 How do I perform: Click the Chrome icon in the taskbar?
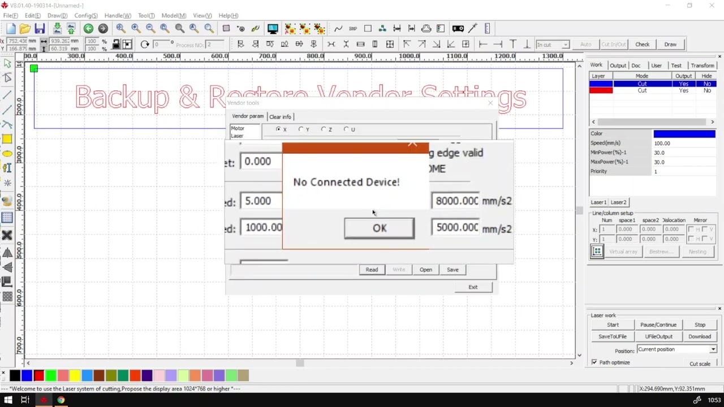(61, 400)
